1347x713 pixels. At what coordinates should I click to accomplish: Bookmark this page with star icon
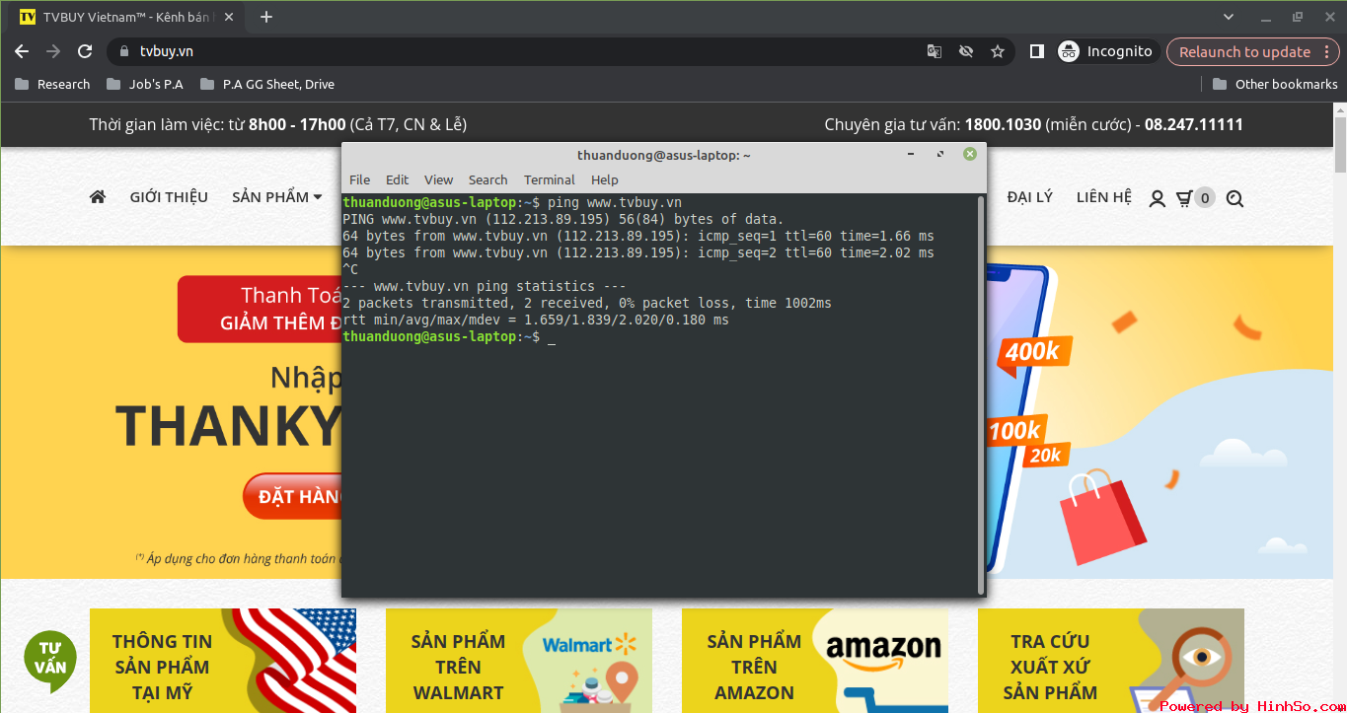(x=998, y=51)
